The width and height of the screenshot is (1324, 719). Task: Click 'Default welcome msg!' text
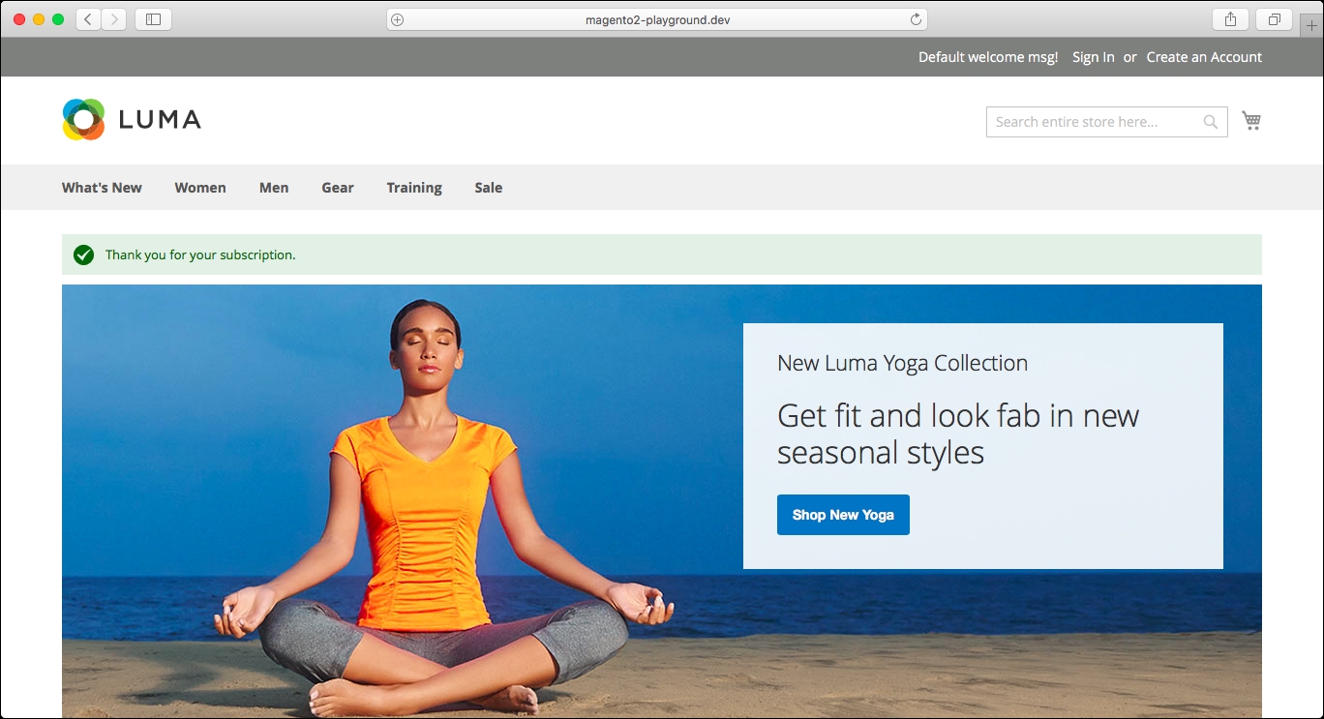988,57
